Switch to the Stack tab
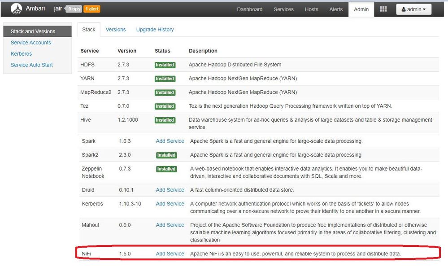The height and width of the screenshot is (276, 448). (x=89, y=30)
